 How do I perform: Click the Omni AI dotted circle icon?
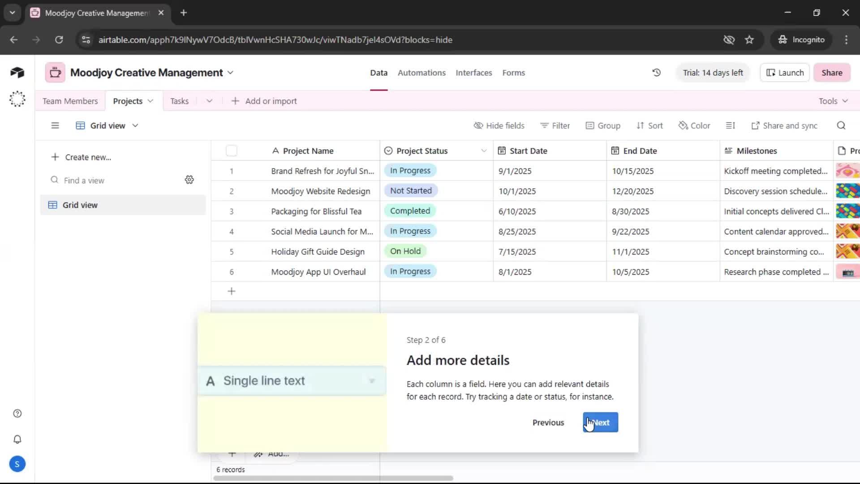17,99
